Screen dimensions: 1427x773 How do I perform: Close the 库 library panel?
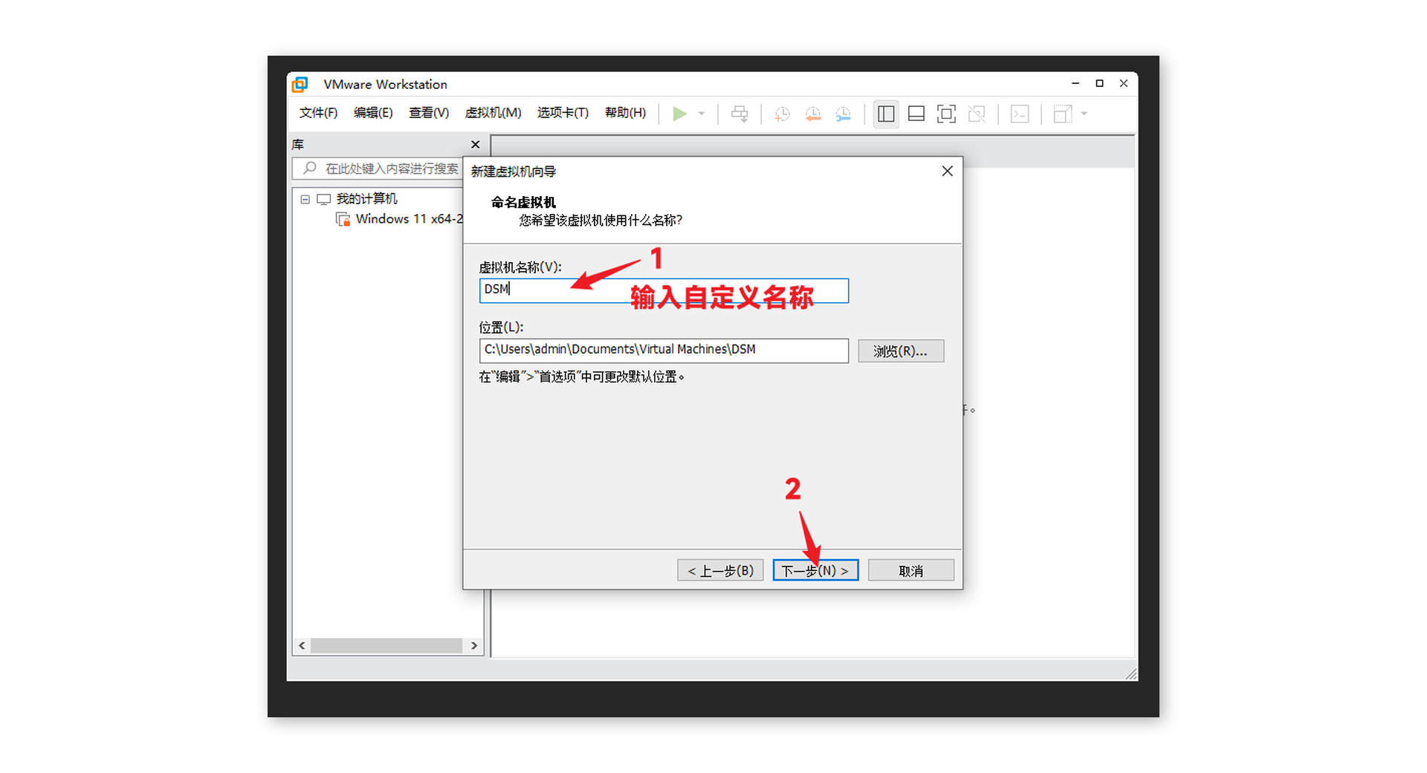click(x=476, y=145)
